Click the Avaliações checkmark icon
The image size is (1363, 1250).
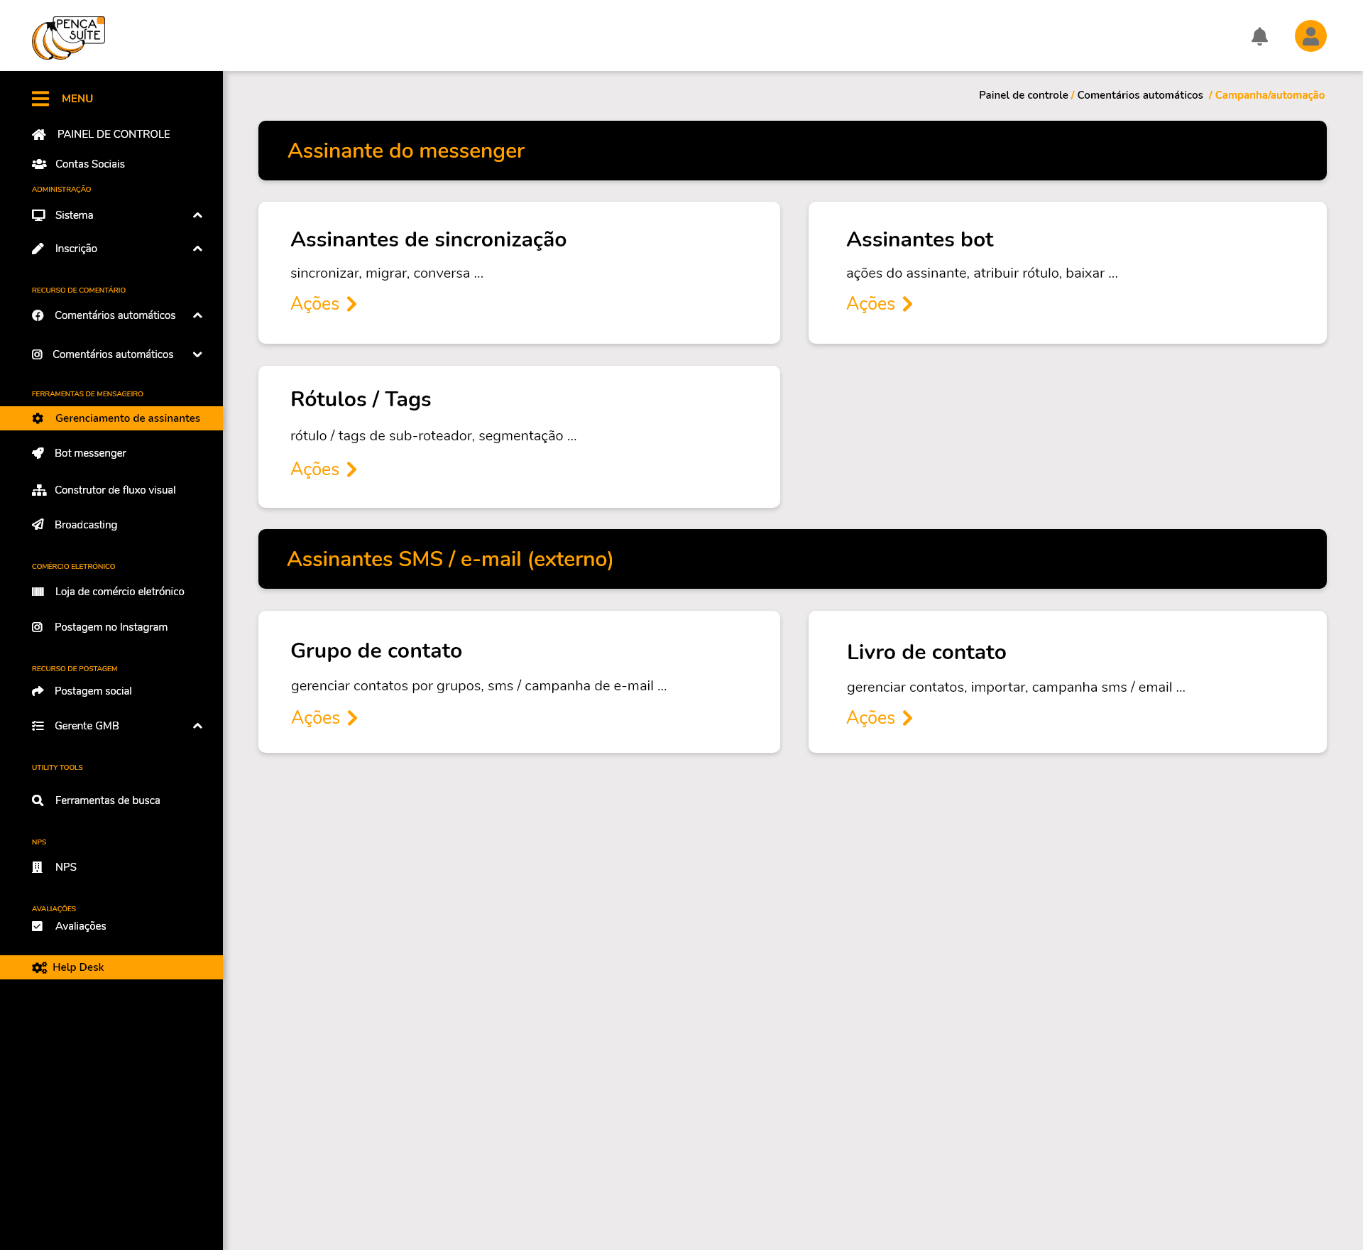coord(38,926)
